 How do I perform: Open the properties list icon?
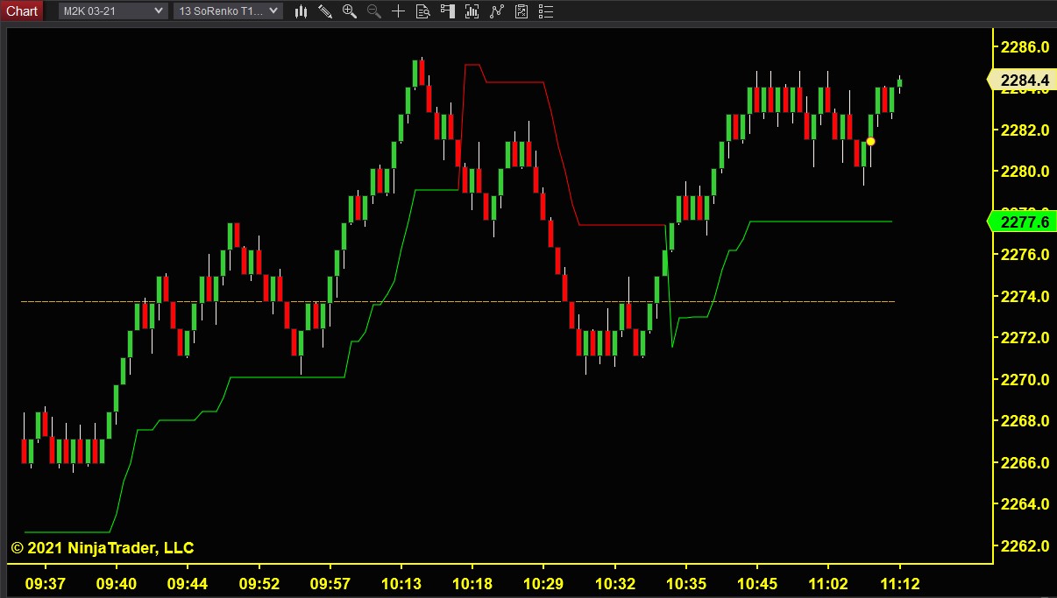coord(546,11)
